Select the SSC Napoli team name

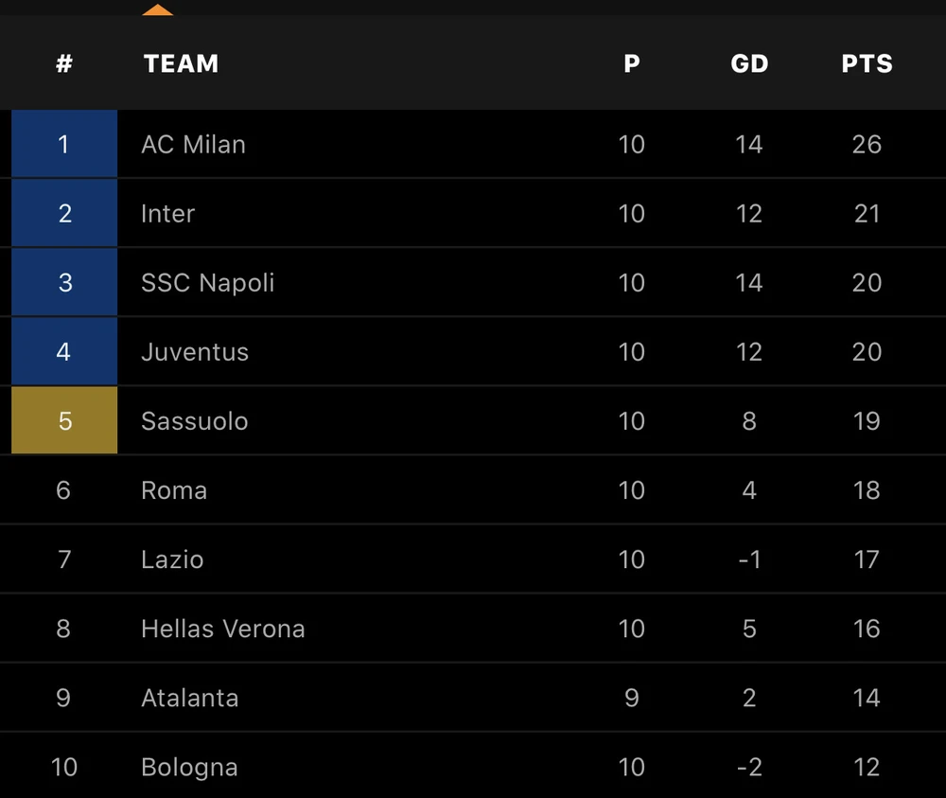(x=207, y=282)
